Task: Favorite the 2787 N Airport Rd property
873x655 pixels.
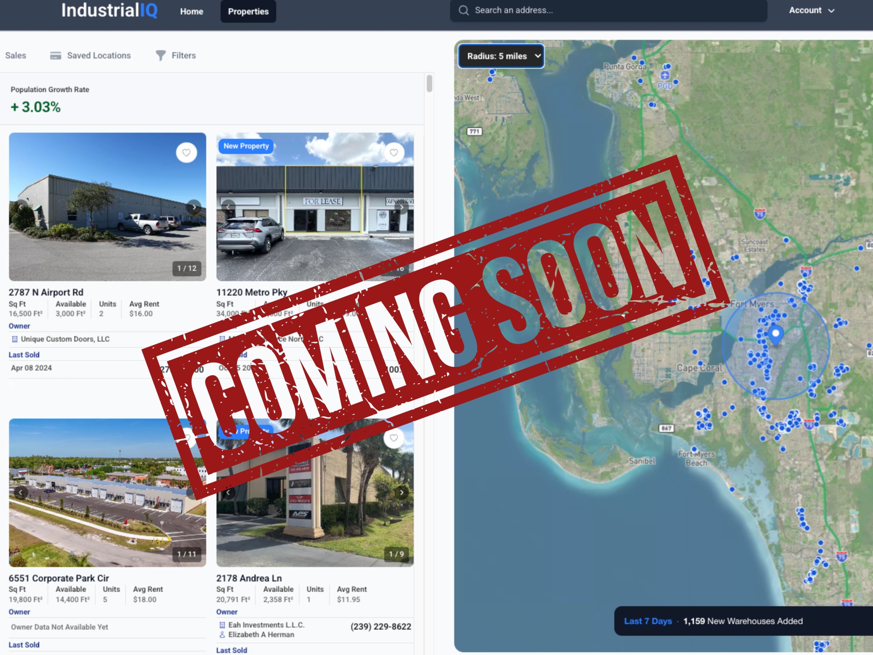Action: (186, 153)
